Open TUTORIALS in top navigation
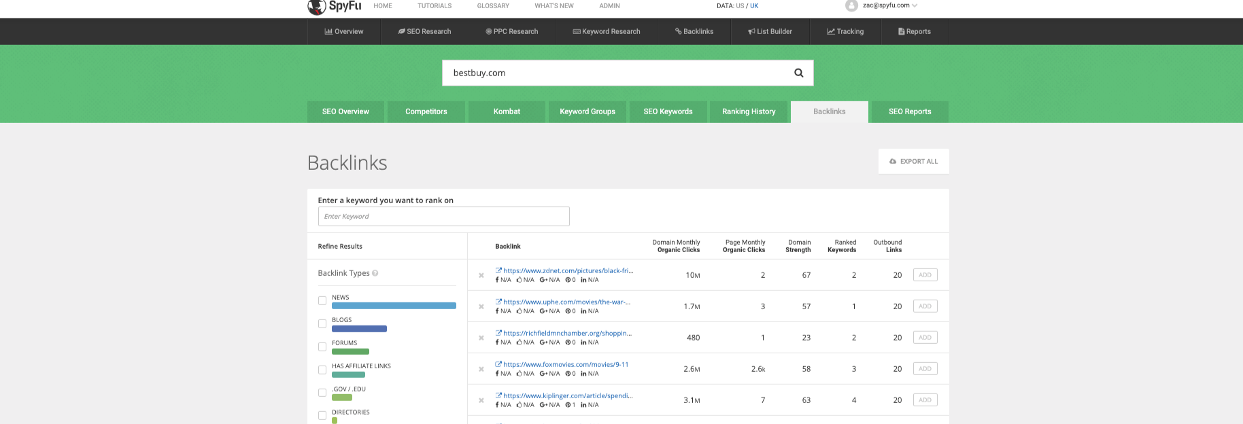Screen dimensions: 1243x424 pos(435,5)
